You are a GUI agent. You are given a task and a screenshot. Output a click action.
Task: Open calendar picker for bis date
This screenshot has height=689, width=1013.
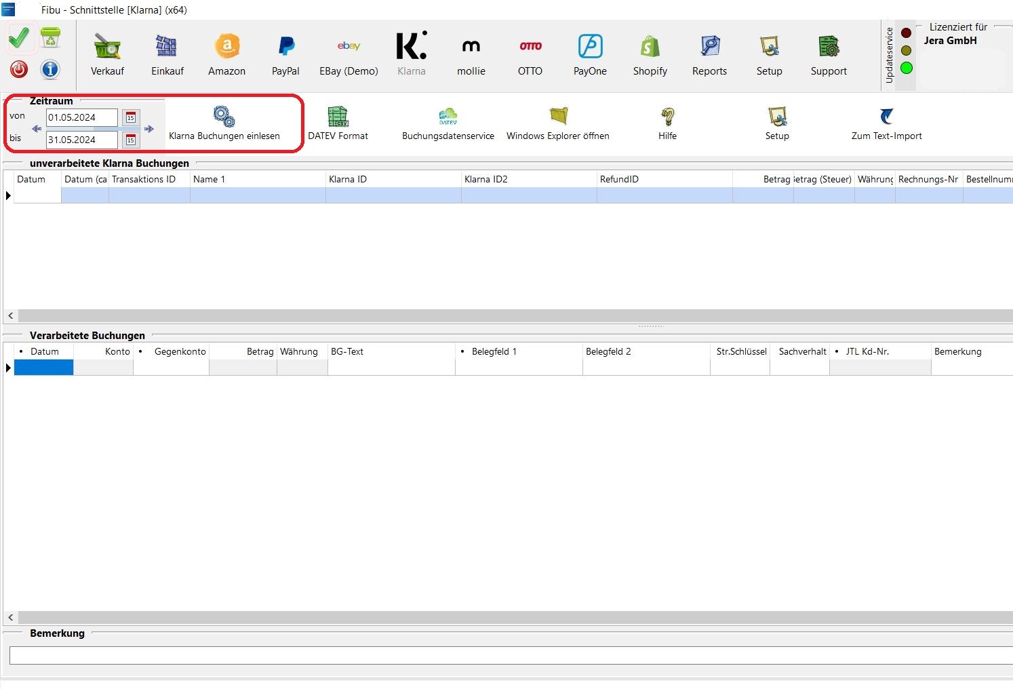pyautogui.click(x=131, y=140)
